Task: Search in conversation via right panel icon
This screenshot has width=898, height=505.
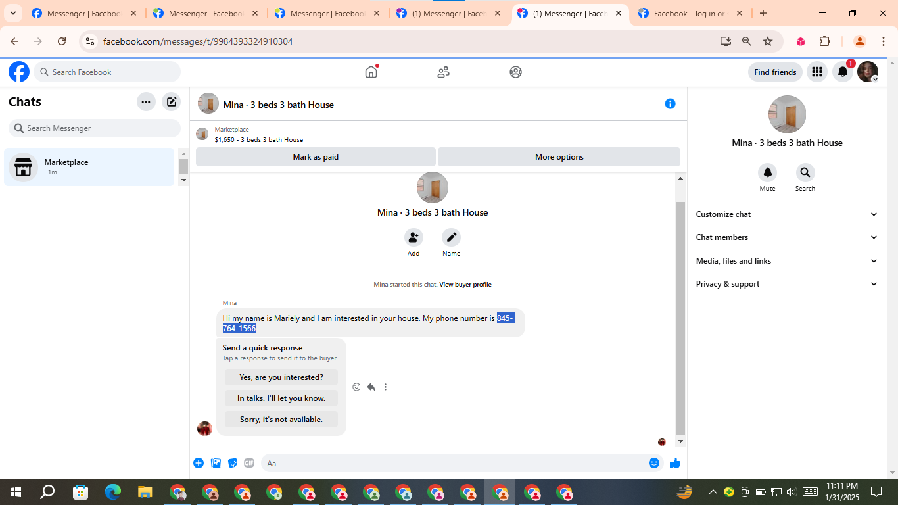Action: 805,173
